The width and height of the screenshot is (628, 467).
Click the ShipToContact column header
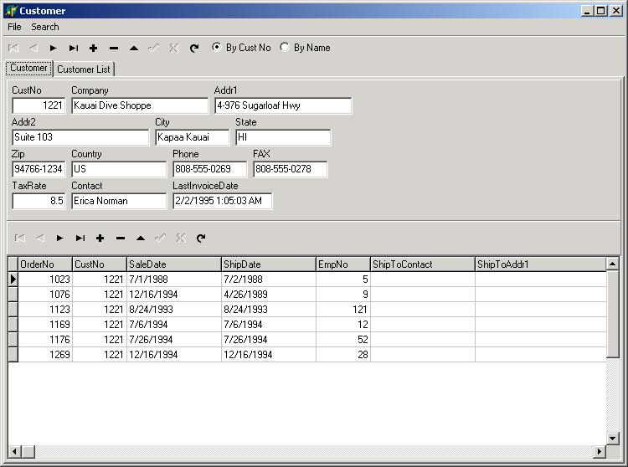pos(422,264)
